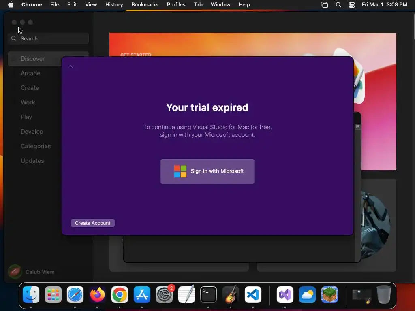The height and width of the screenshot is (311, 415).
Task: Select Develop in App Store sidebar
Action: pos(32,132)
